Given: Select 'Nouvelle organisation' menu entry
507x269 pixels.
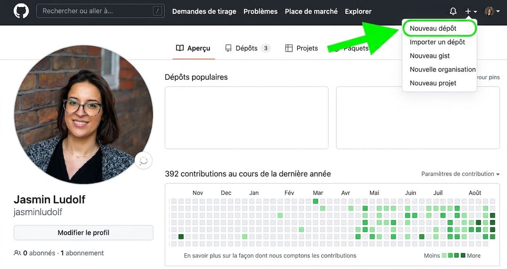Looking at the screenshot, I should [x=443, y=69].
